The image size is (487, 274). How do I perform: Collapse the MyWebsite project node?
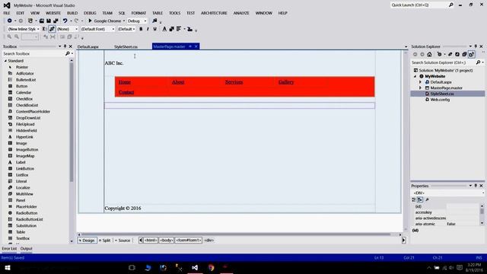point(415,76)
